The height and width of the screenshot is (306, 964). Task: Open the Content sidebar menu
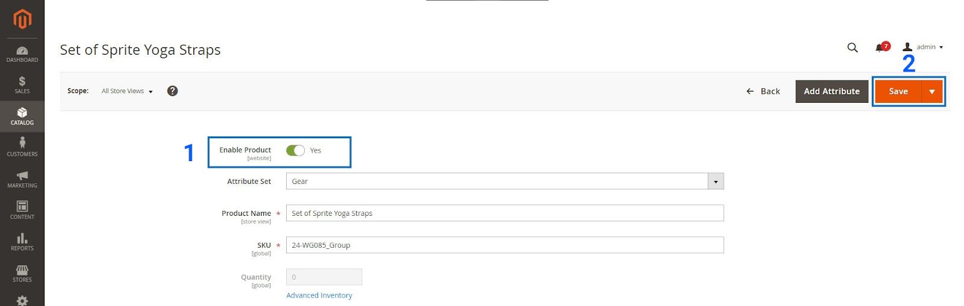click(x=22, y=210)
